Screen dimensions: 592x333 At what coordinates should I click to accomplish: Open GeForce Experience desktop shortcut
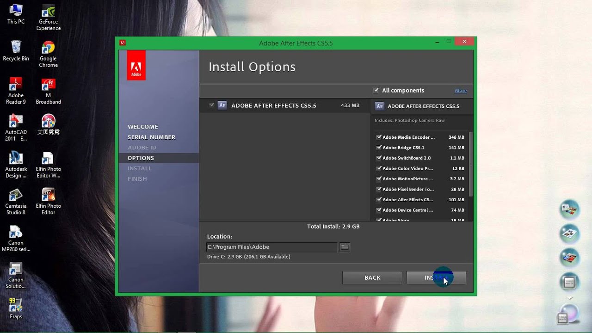(x=49, y=18)
